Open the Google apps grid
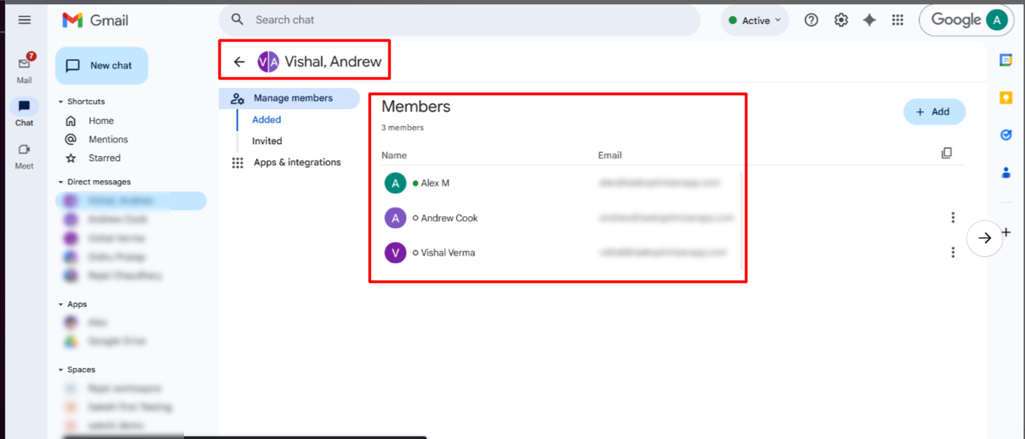 [x=897, y=20]
